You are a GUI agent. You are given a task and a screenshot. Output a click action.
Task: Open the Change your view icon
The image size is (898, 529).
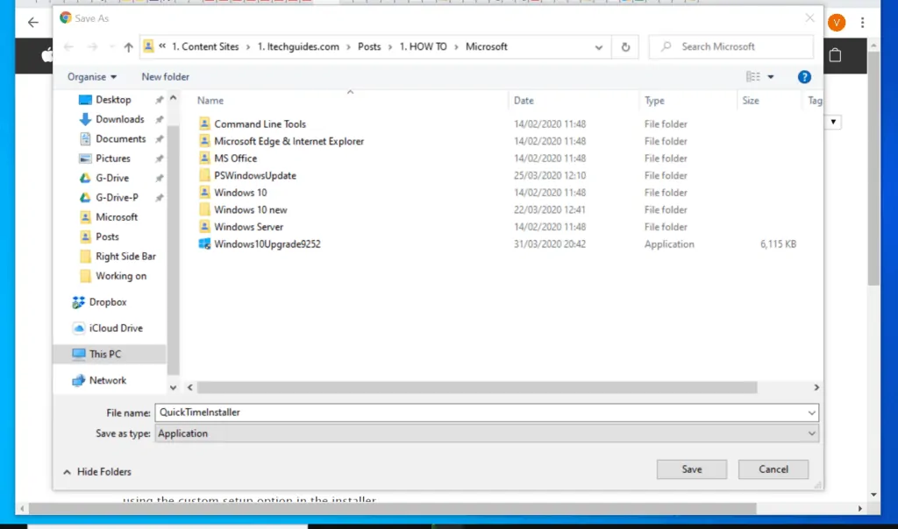(x=752, y=77)
